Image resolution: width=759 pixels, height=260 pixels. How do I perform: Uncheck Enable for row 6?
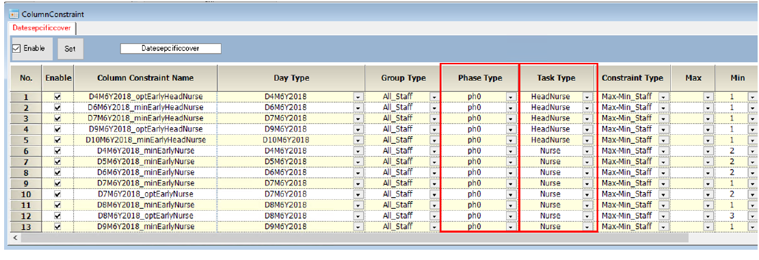click(58, 151)
